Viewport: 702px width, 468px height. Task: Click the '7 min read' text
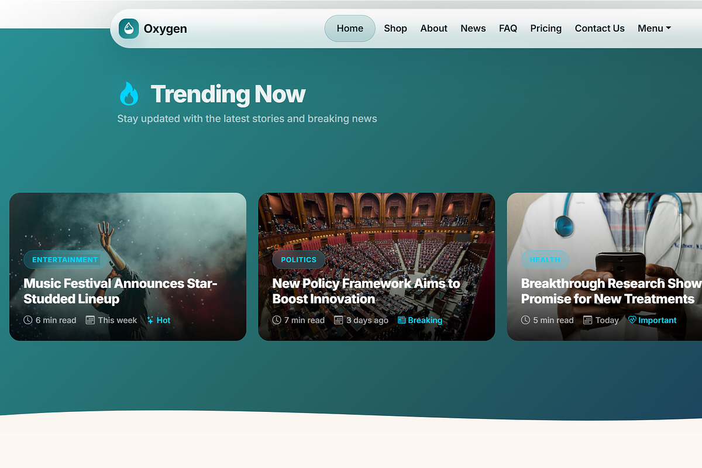tap(304, 320)
